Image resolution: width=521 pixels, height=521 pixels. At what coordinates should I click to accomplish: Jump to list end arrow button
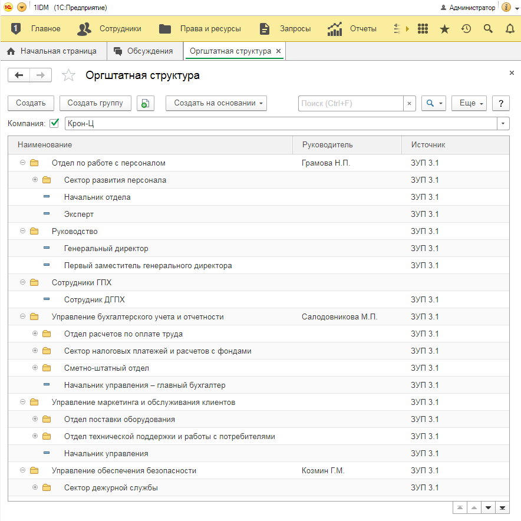tap(502, 507)
